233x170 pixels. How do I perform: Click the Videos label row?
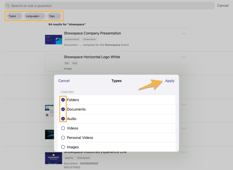pyautogui.click(x=116, y=128)
